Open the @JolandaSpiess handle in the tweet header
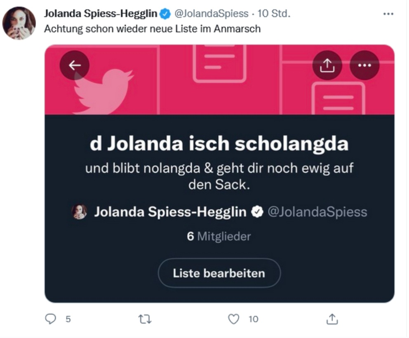 click(211, 14)
